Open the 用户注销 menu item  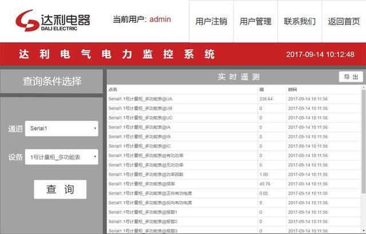pyautogui.click(x=211, y=21)
